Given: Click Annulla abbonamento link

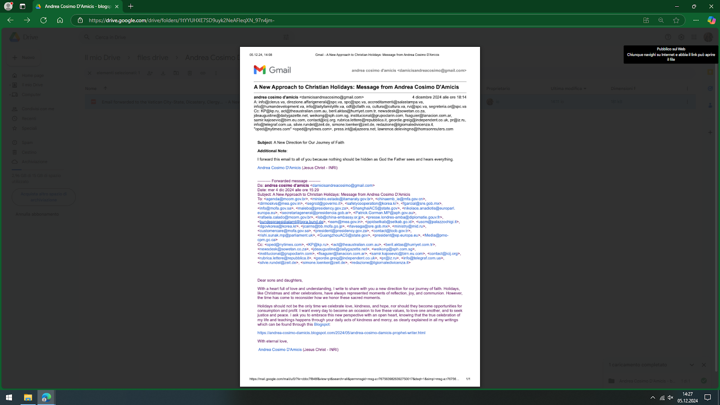Looking at the screenshot, I should (37, 214).
